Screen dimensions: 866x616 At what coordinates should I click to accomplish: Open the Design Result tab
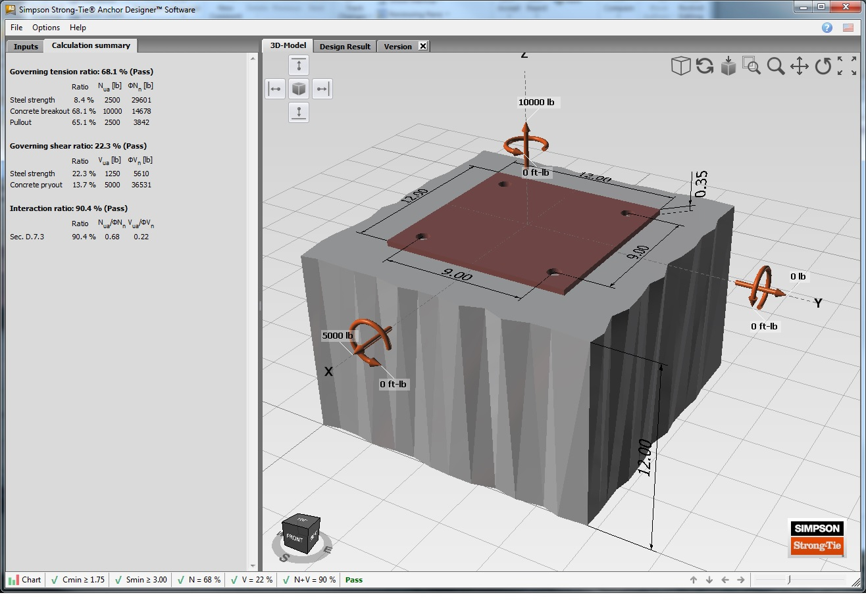point(345,47)
